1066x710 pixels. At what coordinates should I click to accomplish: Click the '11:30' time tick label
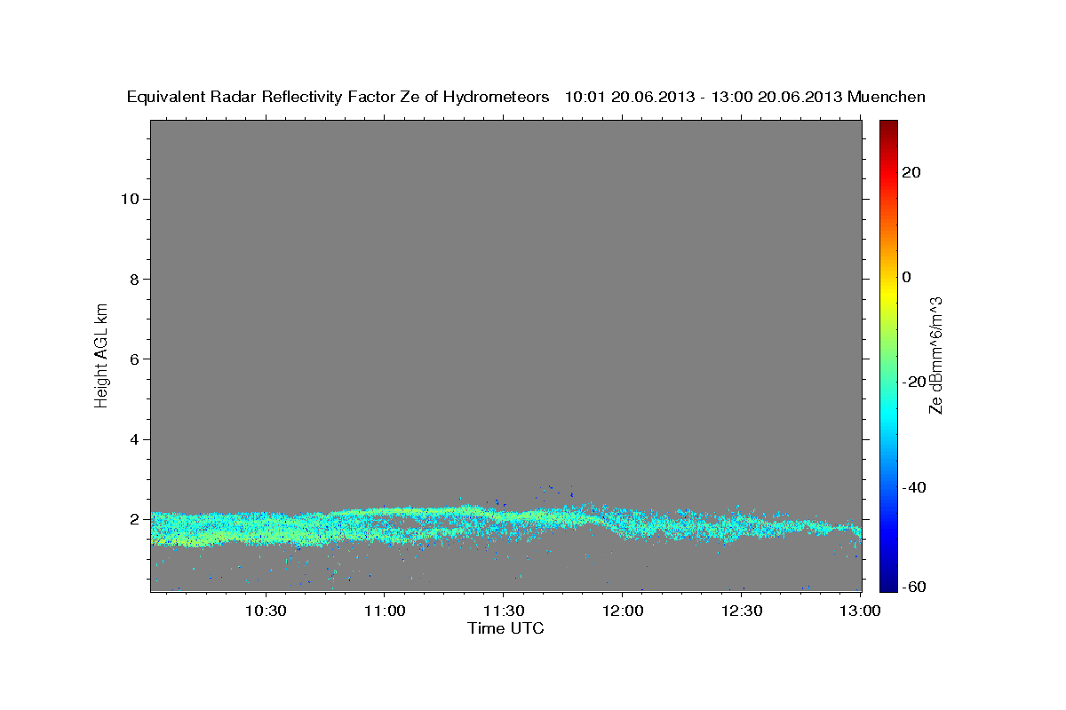(x=503, y=611)
